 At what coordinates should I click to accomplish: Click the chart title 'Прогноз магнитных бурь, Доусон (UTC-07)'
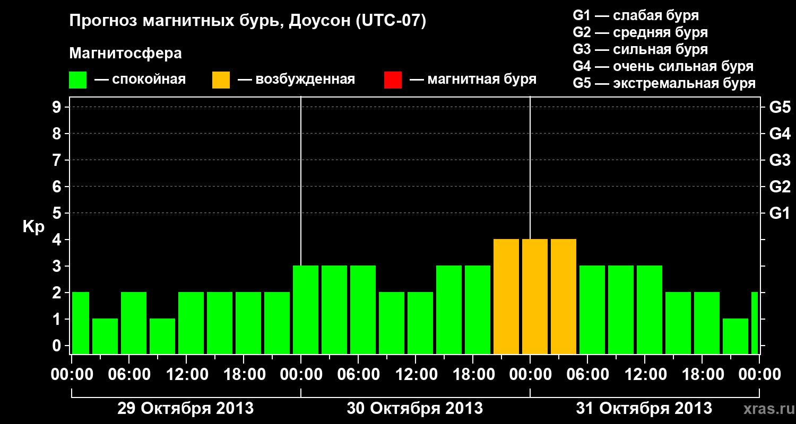[x=248, y=22]
